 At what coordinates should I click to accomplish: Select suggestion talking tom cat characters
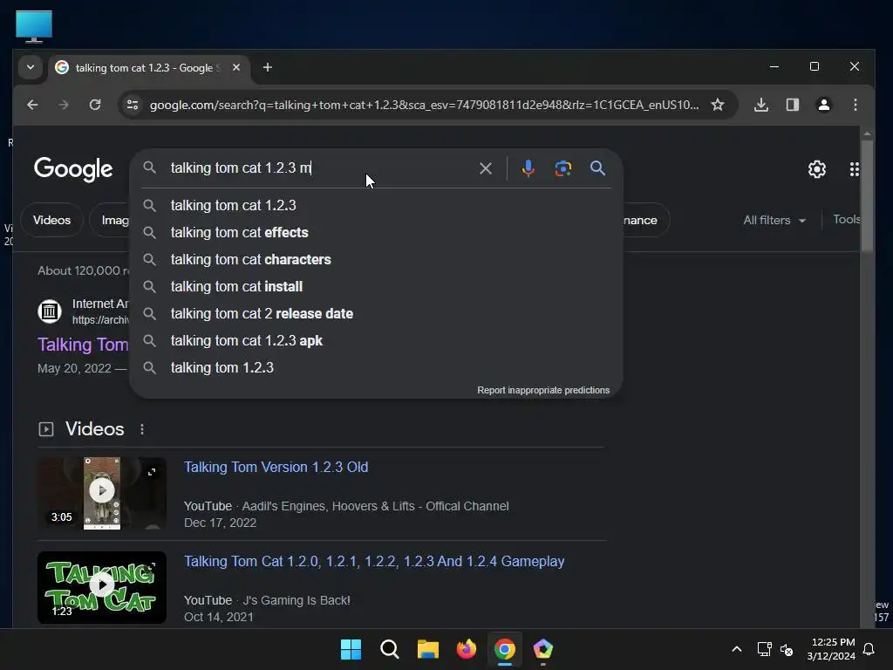point(376,259)
